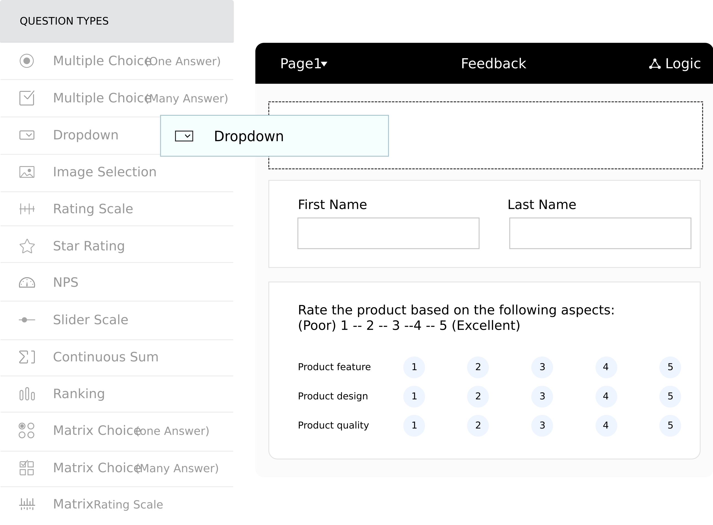The image size is (713, 525).
Task: Click the dragged Dropdown card
Action: click(274, 136)
